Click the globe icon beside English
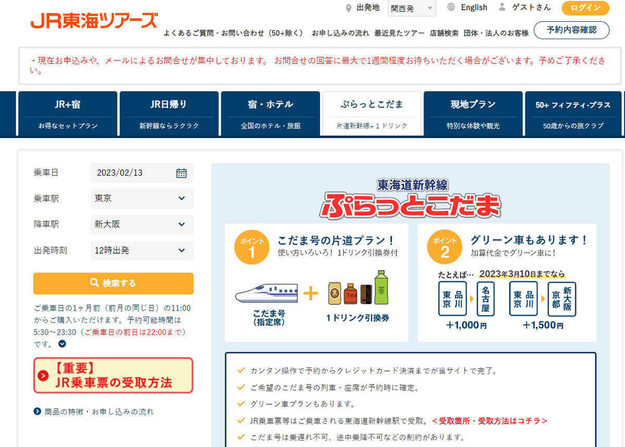The width and height of the screenshot is (625, 447). coord(451,7)
